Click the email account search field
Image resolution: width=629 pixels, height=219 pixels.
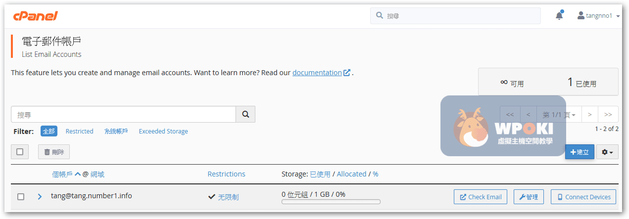coord(123,114)
